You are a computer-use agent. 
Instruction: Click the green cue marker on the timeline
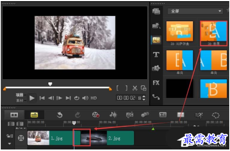153,129
